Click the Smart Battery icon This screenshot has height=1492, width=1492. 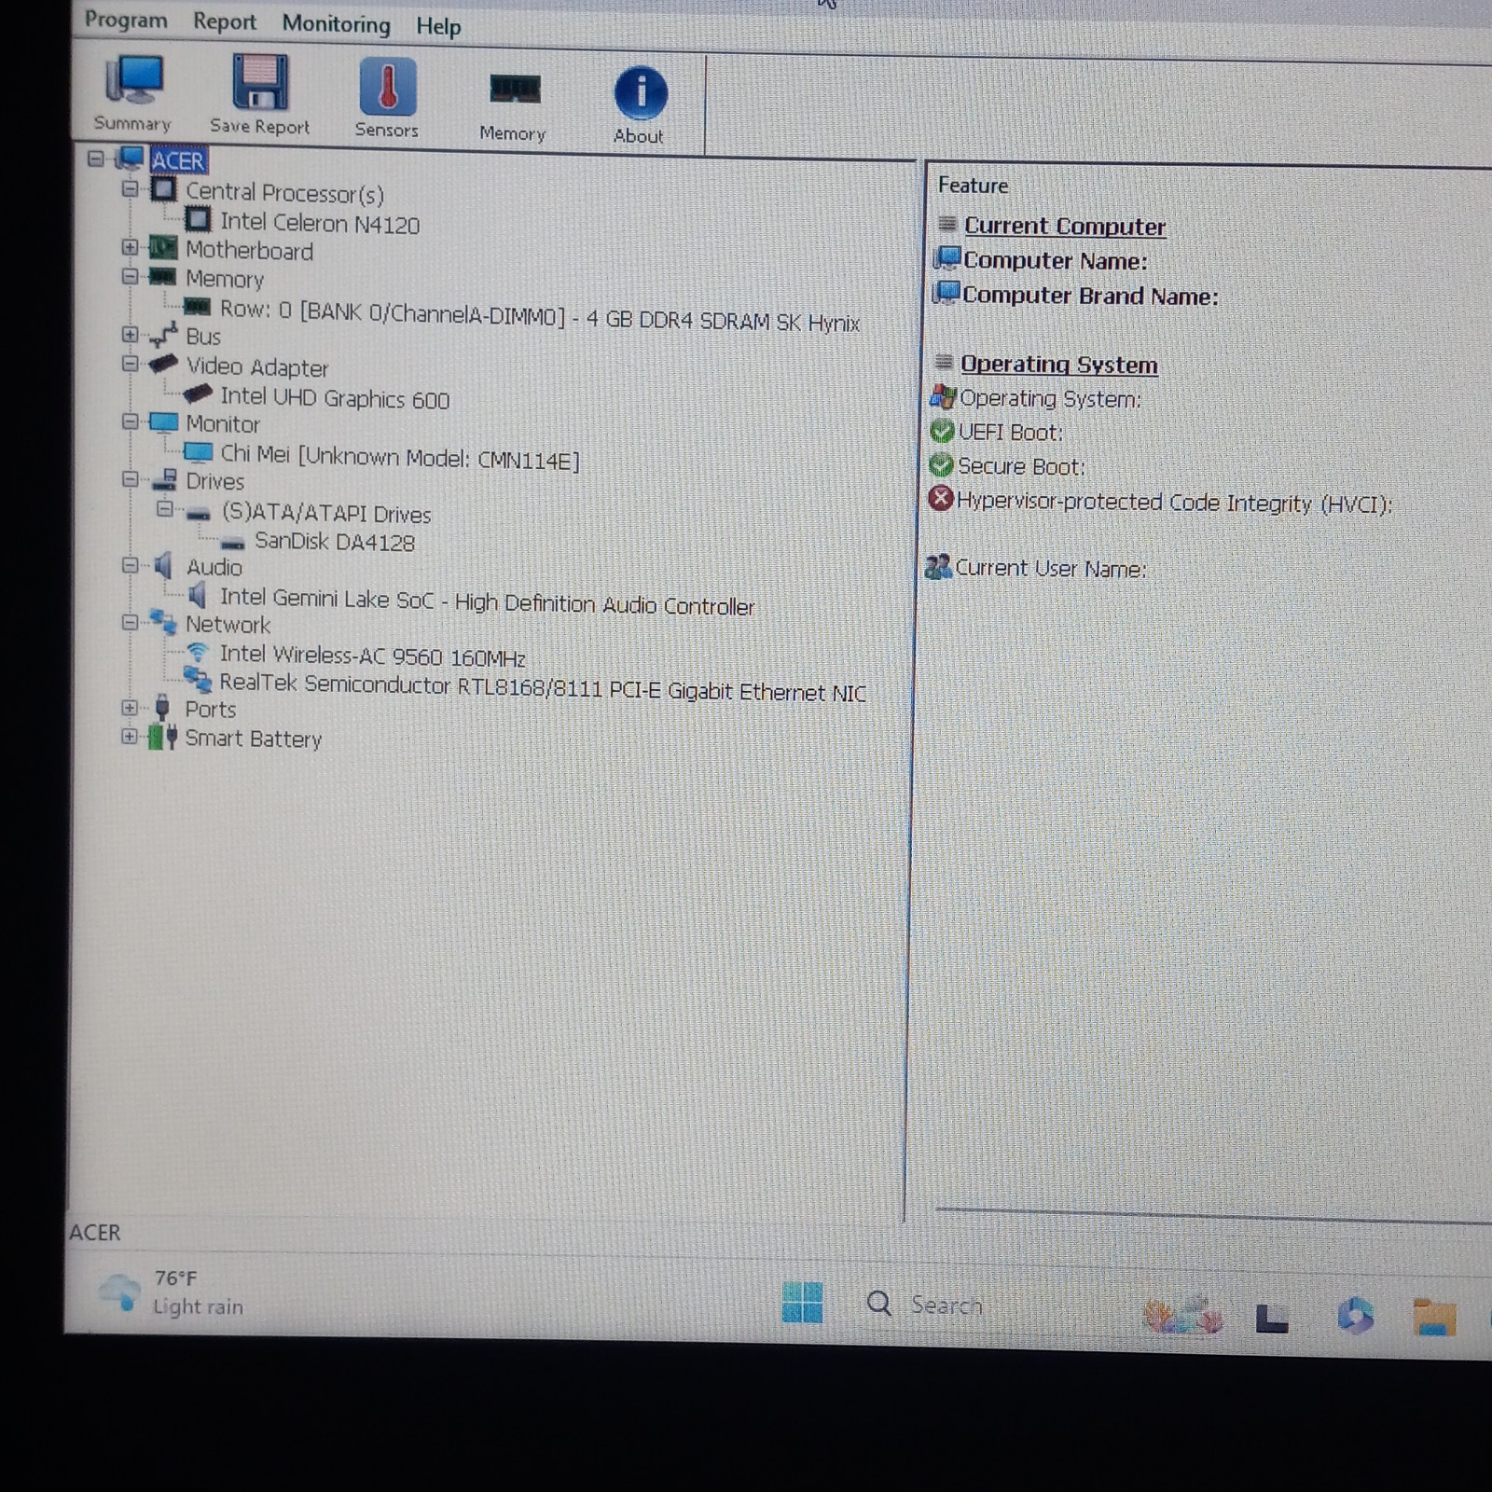(163, 737)
